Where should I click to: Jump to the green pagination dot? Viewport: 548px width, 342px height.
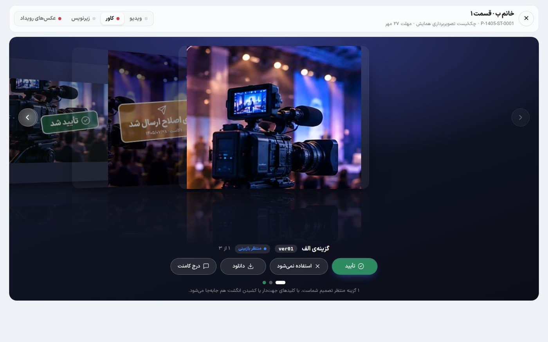click(x=264, y=283)
